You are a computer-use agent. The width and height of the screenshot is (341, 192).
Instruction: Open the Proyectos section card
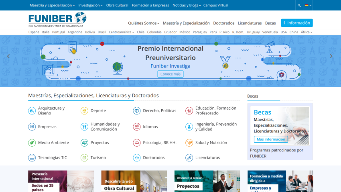point(207,181)
